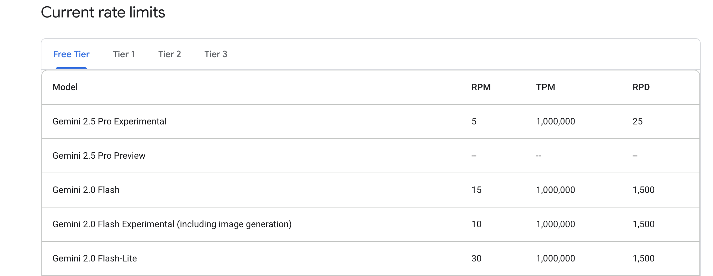The image size is (713, 276).
Task: Click RPD value 25 for Gemini 2.5 Pro Experimental
Action: point(637,122)
